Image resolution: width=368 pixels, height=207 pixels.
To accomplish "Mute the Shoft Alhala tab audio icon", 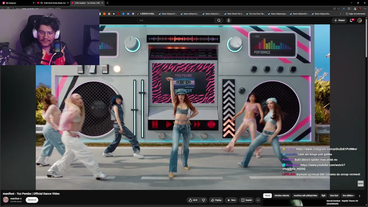I will tap(41, 3).
